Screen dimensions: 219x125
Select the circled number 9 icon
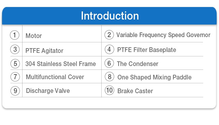point(15,91)
